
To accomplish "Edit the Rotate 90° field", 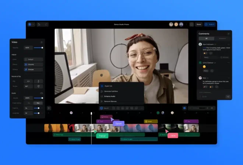I will [28, 86].
